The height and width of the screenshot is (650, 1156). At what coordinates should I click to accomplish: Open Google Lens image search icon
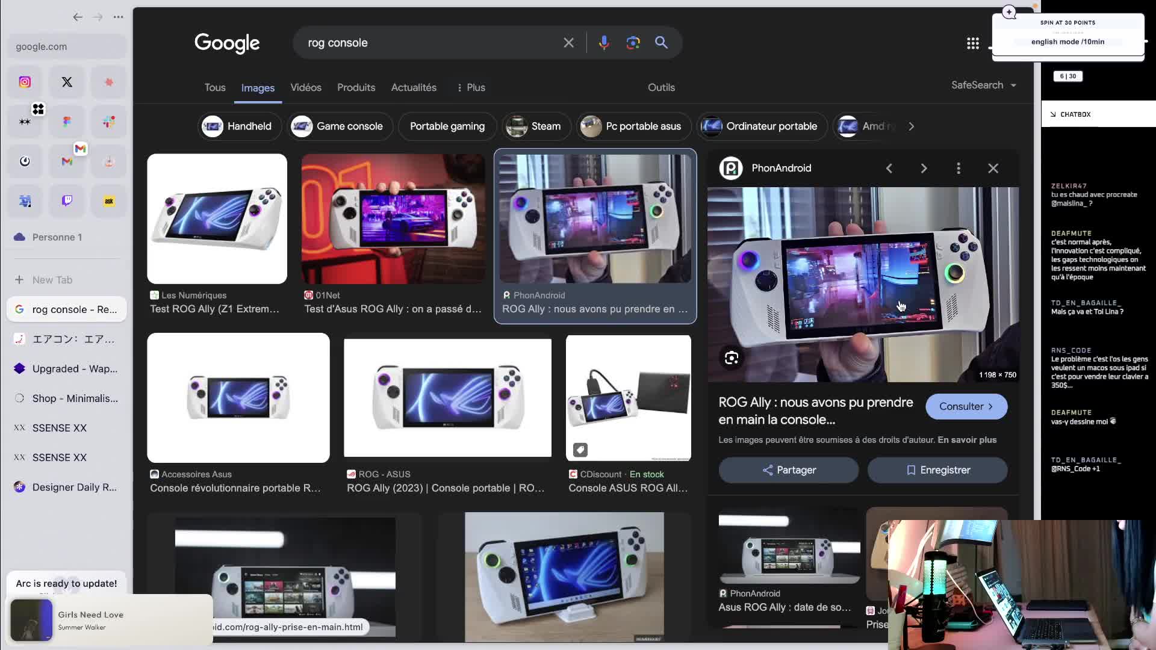pyautogui.click(x=633, y=43)
